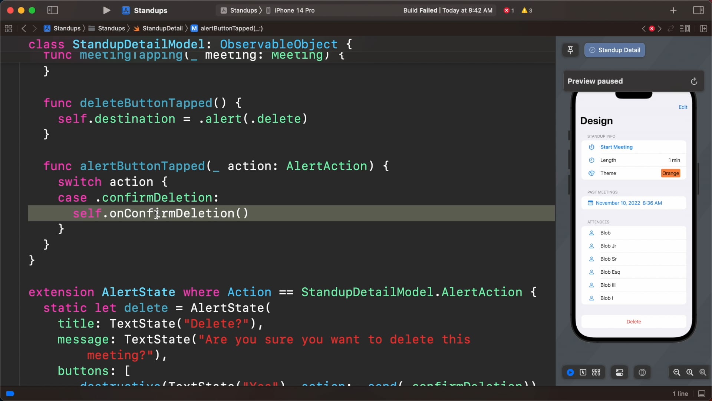
Task: Select the Standup Detail preview tab
Action: [x=614, y=50]
